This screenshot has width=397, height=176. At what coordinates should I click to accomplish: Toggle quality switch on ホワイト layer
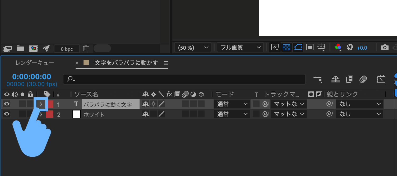point(161,114)
